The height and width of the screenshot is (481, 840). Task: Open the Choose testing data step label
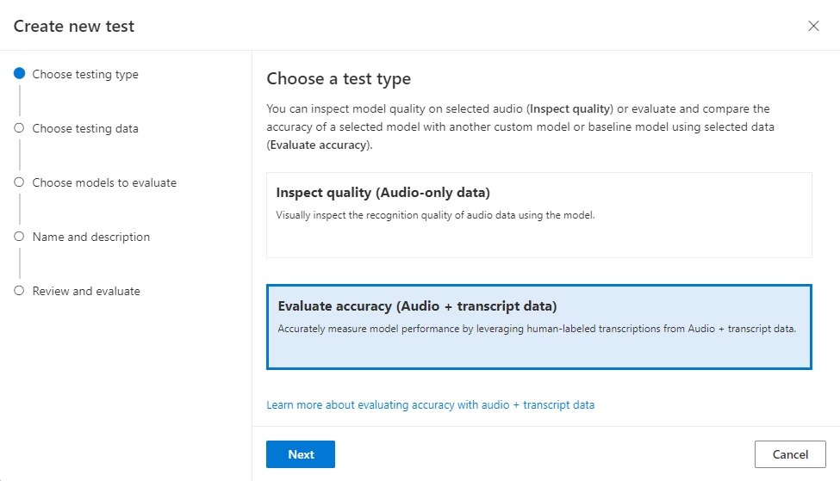tap(85, 128)
